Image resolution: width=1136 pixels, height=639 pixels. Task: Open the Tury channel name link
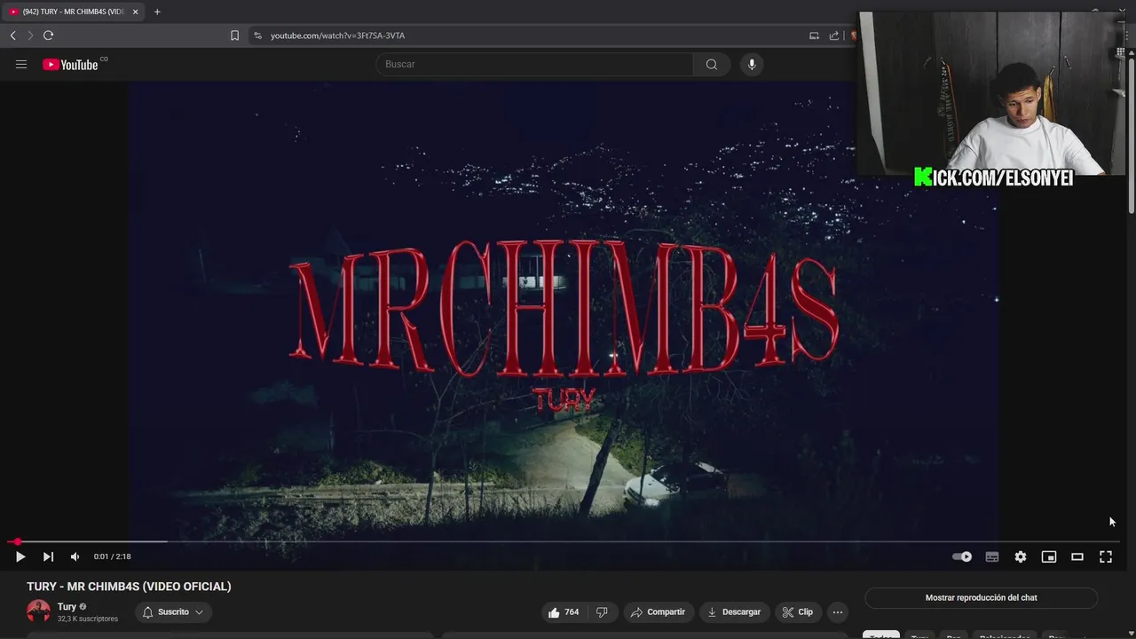click(x=67, y=607)
